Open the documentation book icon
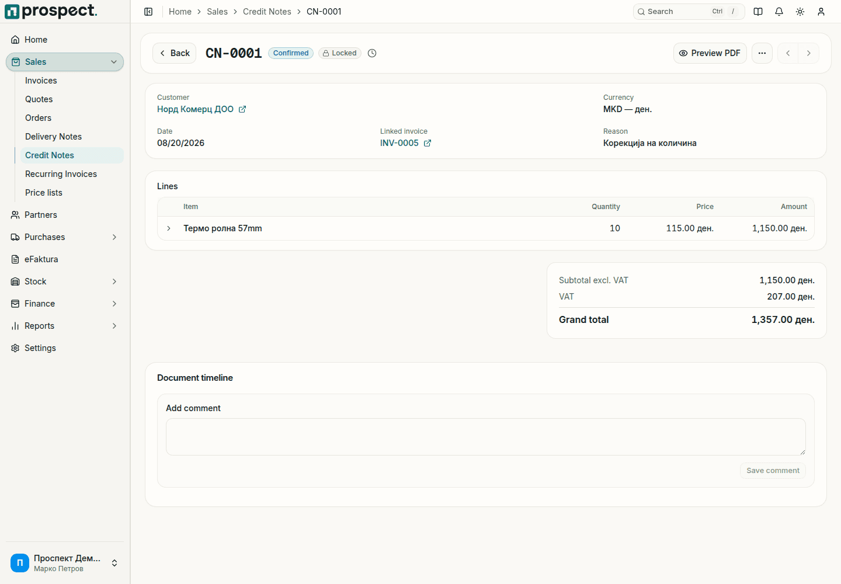 (x=758, y=12)
